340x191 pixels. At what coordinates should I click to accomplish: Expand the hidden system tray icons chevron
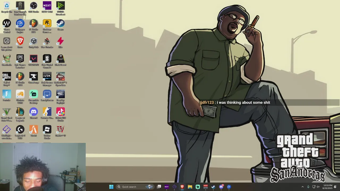tap(302, 187)
